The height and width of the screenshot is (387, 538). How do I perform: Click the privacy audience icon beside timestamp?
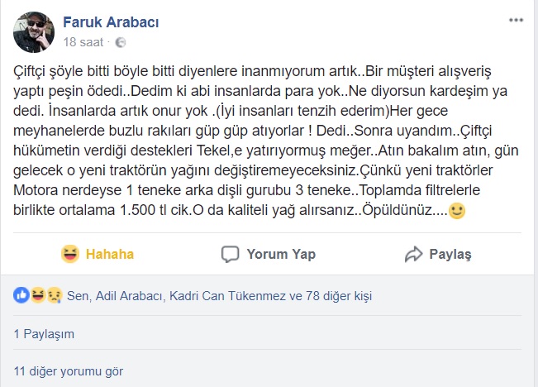pyautogui.click(x=121, y=41)
